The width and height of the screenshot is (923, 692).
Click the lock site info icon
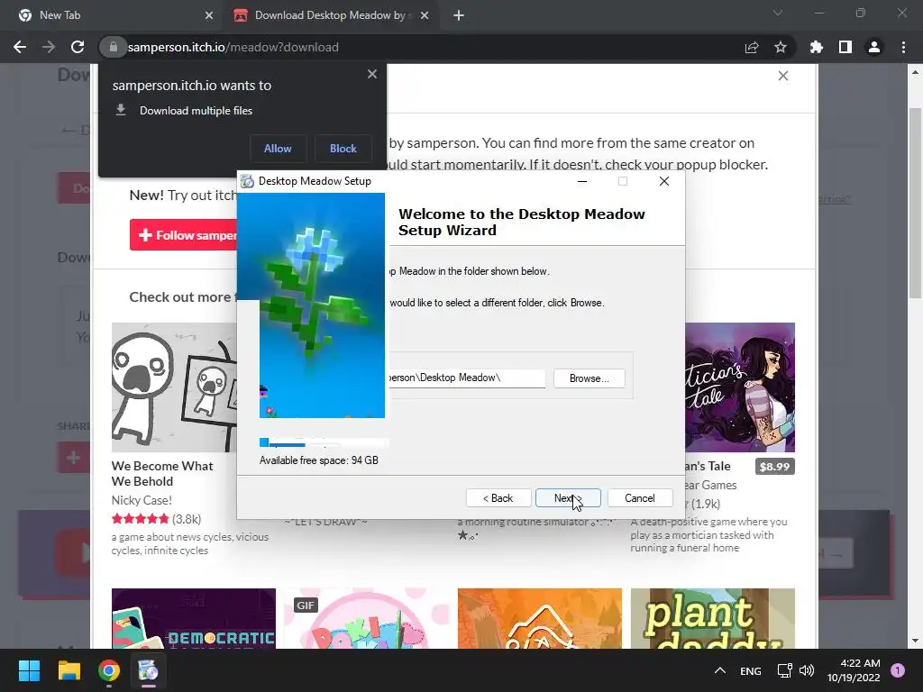(113, 47)
